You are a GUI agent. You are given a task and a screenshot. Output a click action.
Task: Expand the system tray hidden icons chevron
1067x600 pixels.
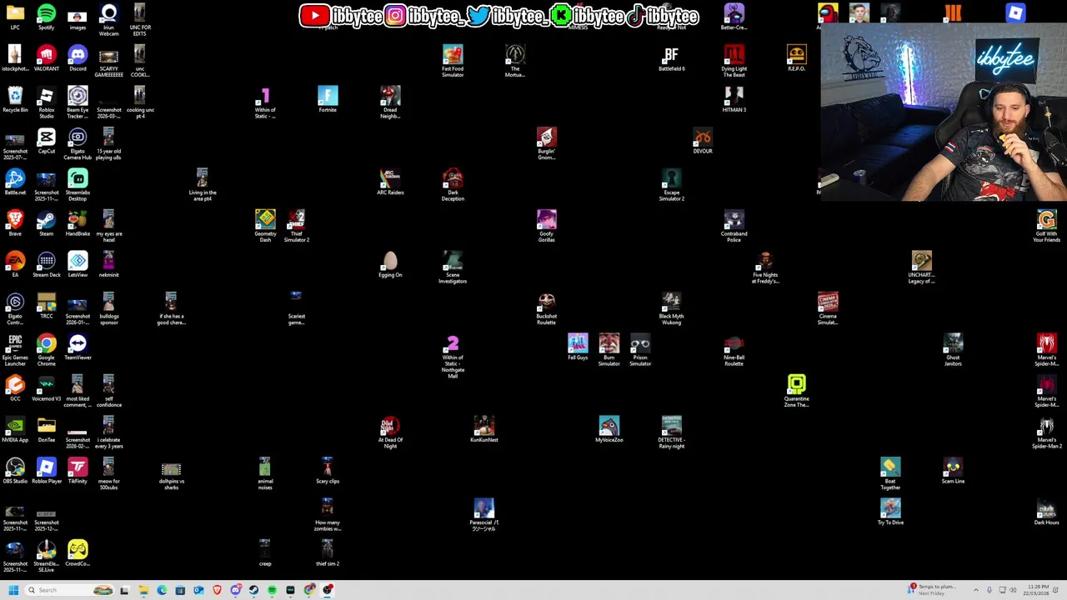point(976,590)
